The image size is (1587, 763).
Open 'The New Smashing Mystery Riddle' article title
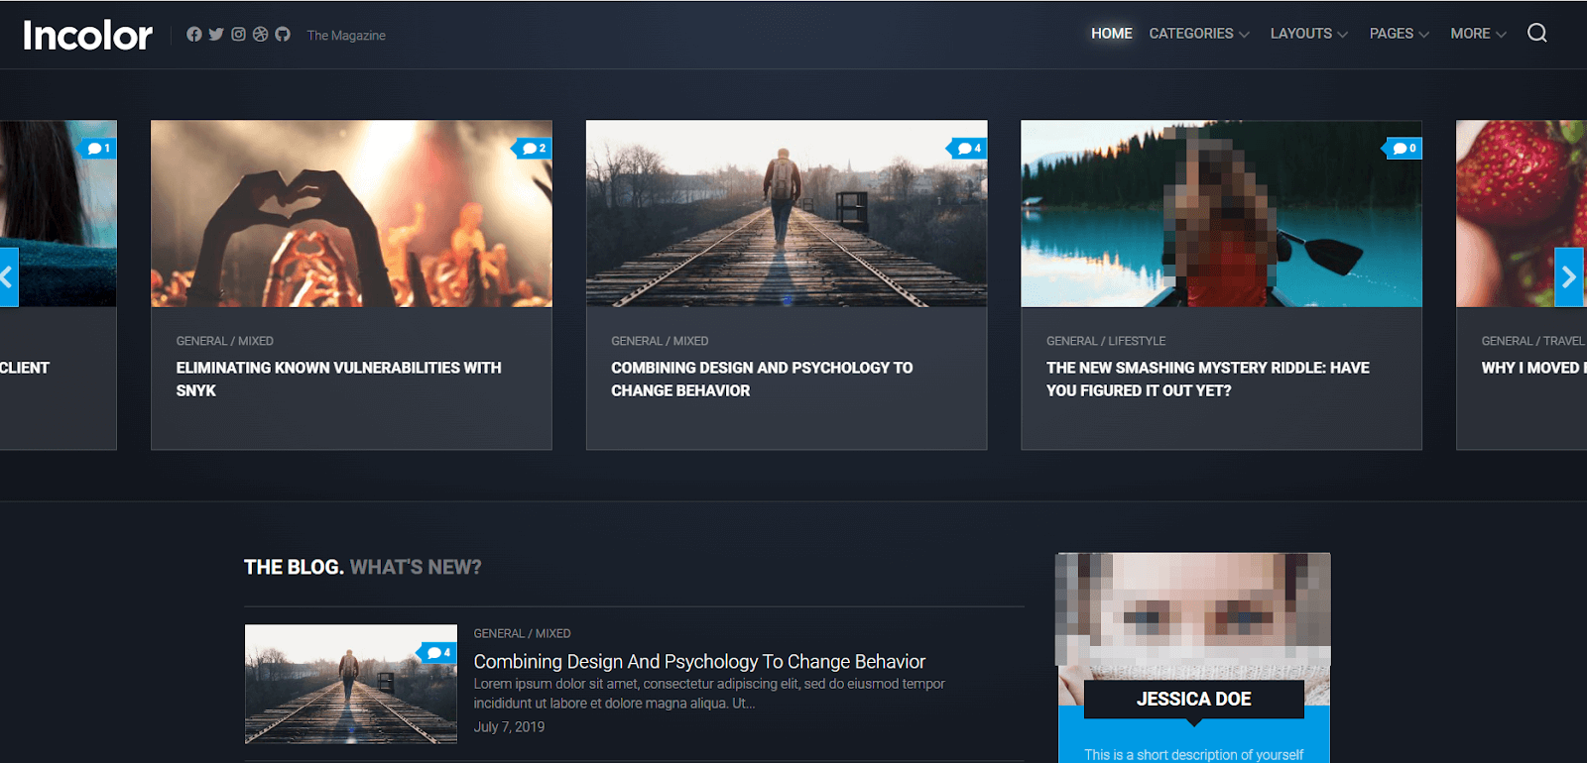pyautogui.click(x=1207, y=379)
